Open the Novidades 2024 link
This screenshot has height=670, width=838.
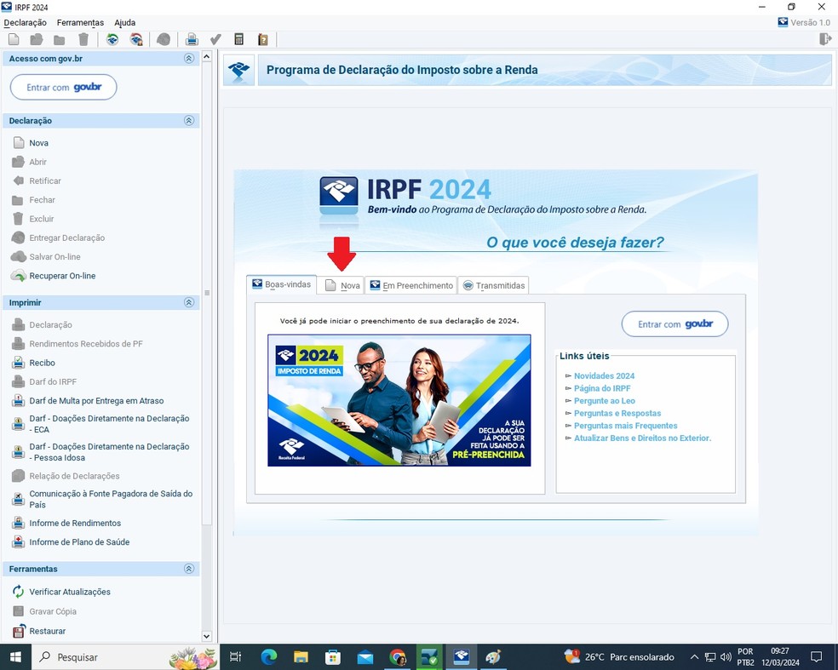[603, 375]
